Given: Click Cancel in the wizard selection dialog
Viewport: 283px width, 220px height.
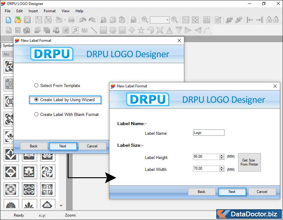Looking at the screenshot, I should point(92,146).
